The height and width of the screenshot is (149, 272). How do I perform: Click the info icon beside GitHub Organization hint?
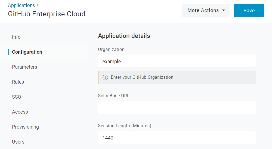click(x=105, y=77)
